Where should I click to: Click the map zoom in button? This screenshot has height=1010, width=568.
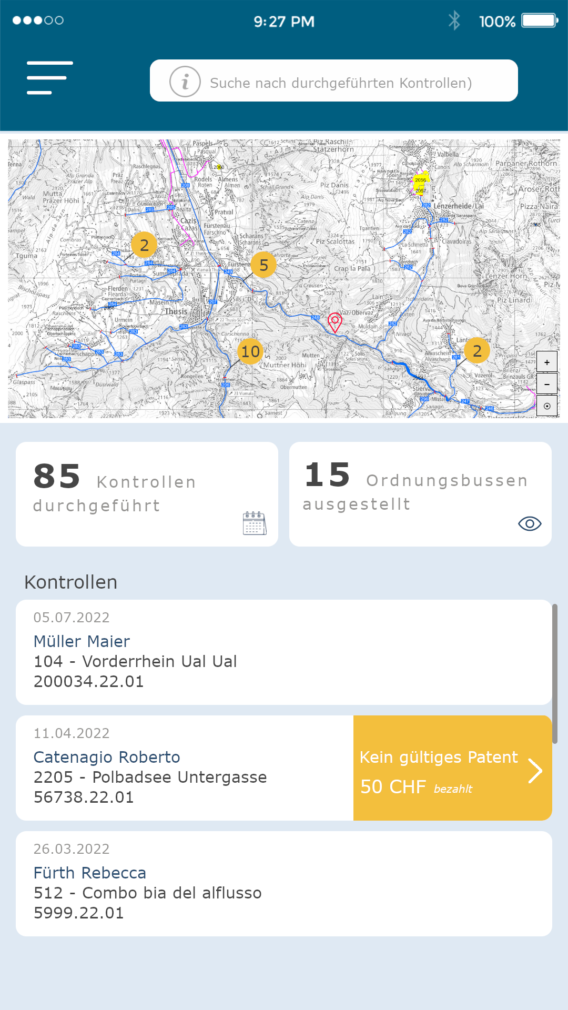point(547,362)
